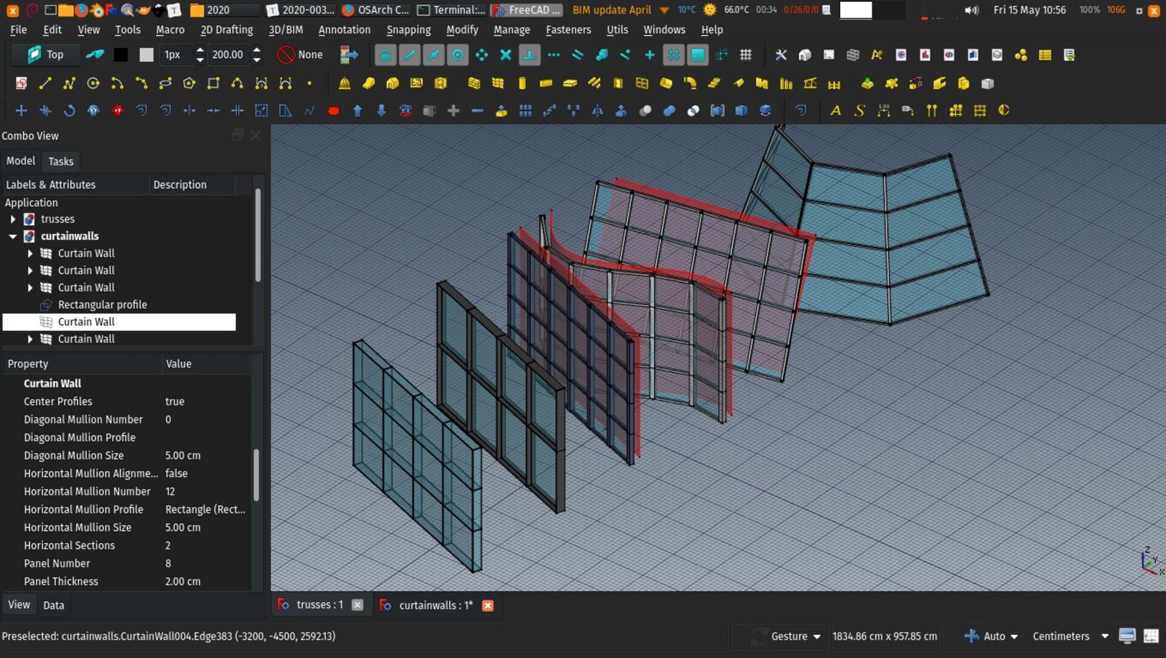Click the Top working plane button
Image resolution: width=1166 pixels, height=658 pixels.
pos(46,55)
